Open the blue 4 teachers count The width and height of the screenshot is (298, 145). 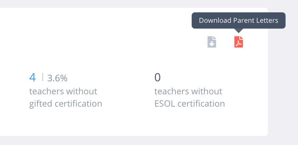click(x=32, y=78)
